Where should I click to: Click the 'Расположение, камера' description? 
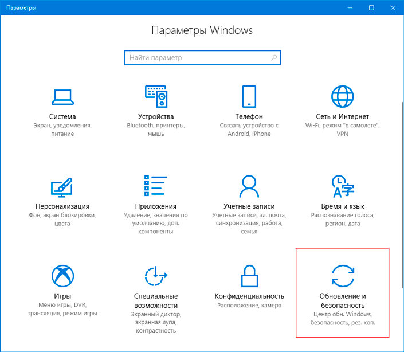(249, 306)
